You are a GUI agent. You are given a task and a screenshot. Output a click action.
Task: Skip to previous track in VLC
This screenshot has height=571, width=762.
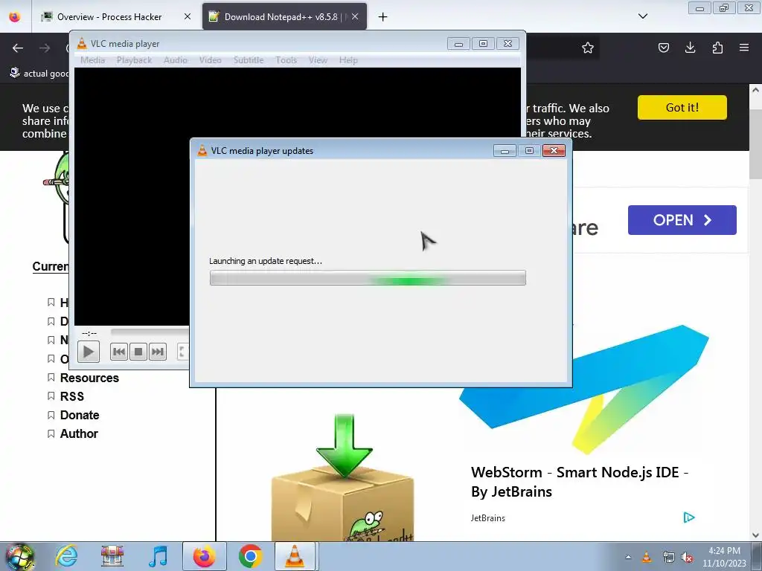(x=118, y=352)
